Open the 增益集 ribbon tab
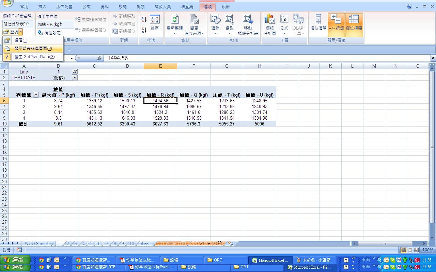436x272 pixels. coord(186,6)
